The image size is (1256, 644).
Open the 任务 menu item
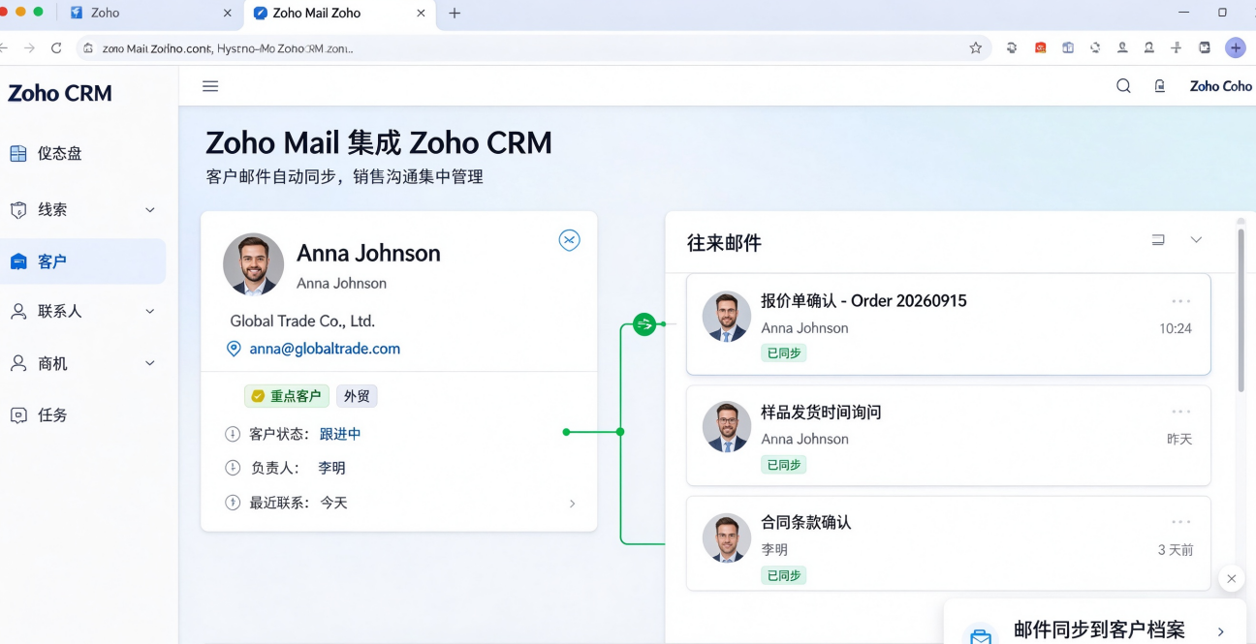pyautogui.click(x=82, y=414)
